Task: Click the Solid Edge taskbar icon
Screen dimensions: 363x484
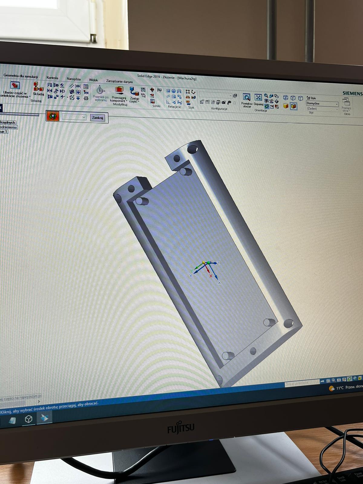Action: (x=44, y=418)
